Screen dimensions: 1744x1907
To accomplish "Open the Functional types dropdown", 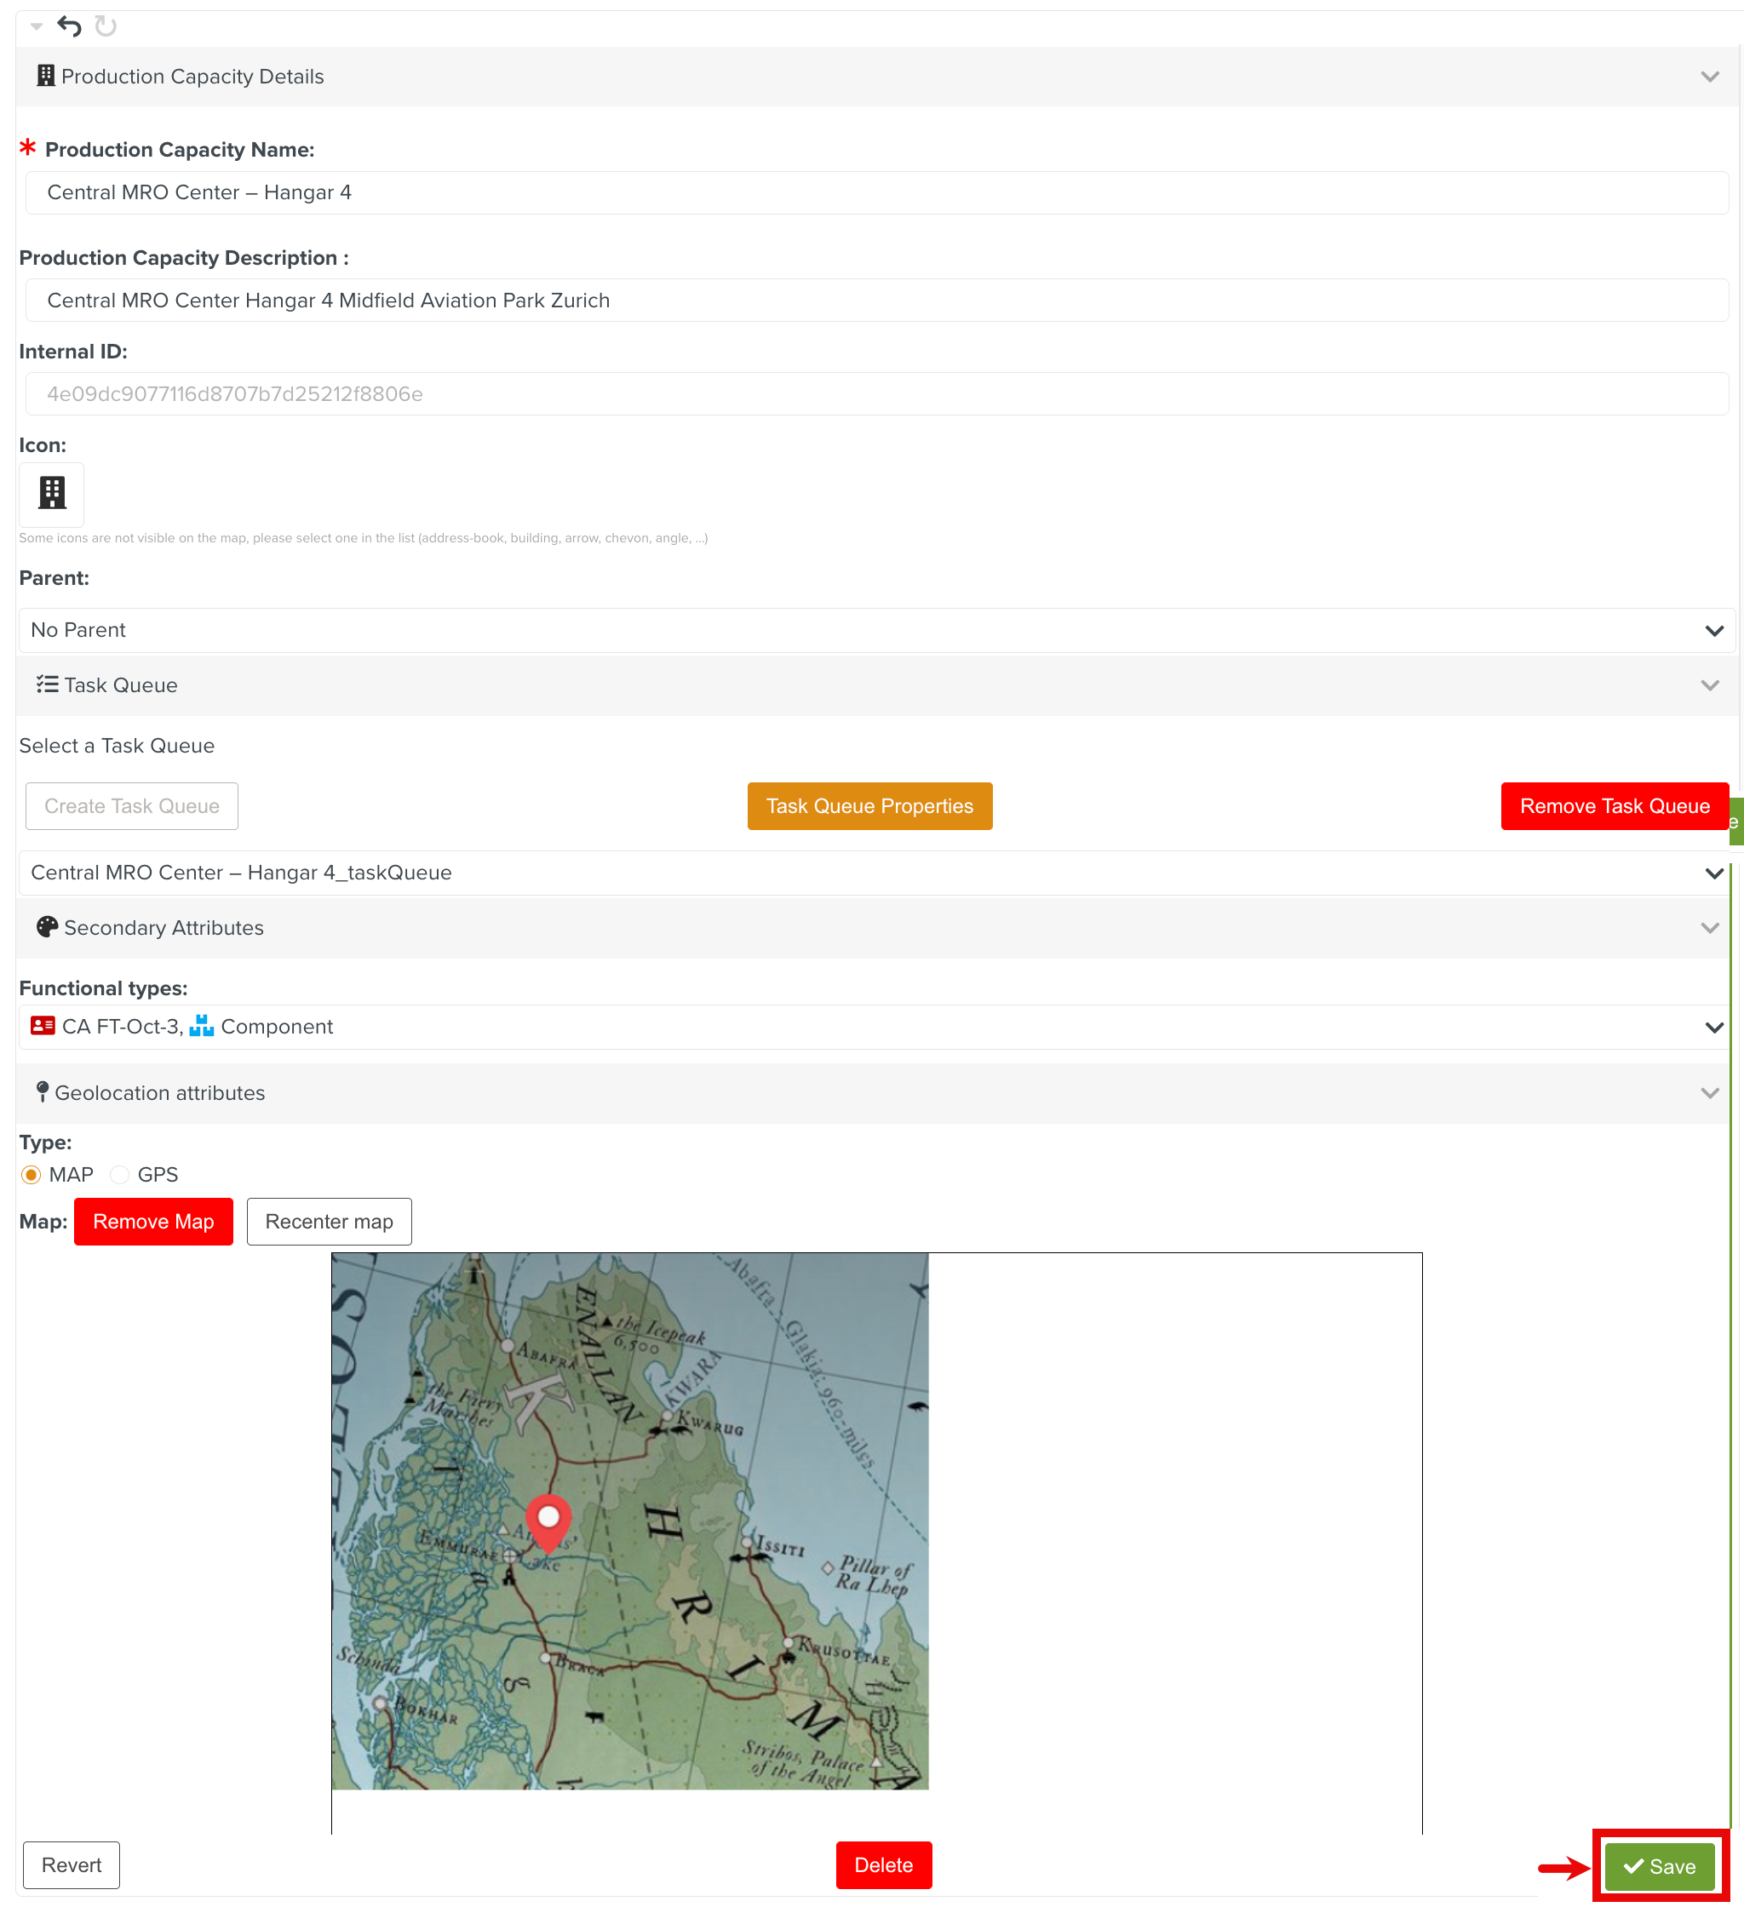I will click(x=876, y=1028).
